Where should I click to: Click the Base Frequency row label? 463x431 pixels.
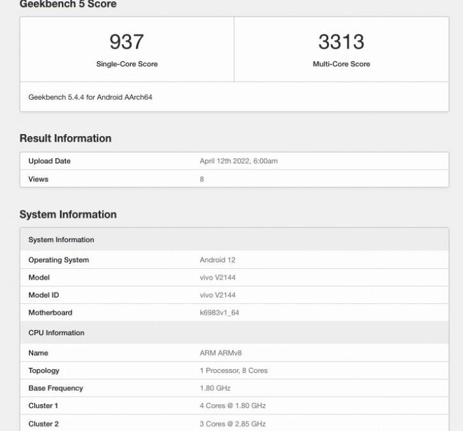[x=56, y=388]
